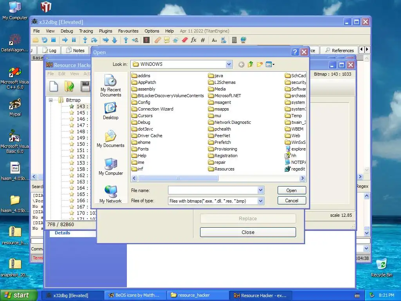Click the x32dbg Execute Till Return icon

click(x=126, y=40)
